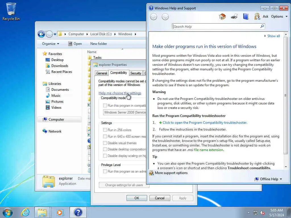Open the Start menu orb
The height and width of the screenshot is (218, 291).
[8, 212]
